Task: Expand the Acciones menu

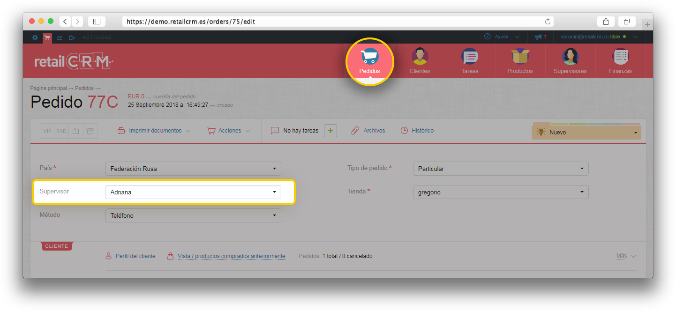Action: (x=229, y=131)
